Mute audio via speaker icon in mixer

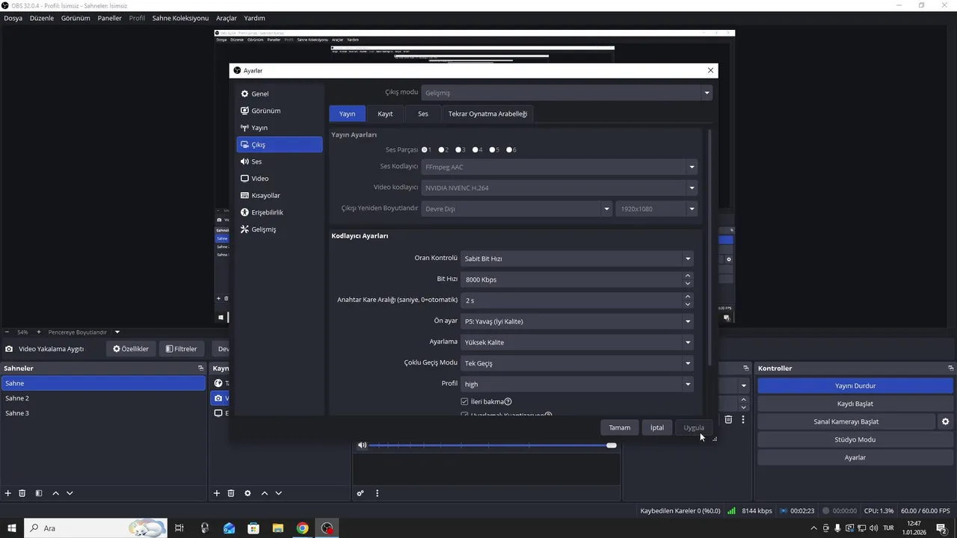[363, 445]
